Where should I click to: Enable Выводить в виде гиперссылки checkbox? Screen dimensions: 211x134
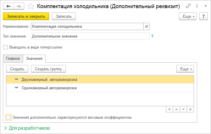pyautogui.click(x=5, y=47)
